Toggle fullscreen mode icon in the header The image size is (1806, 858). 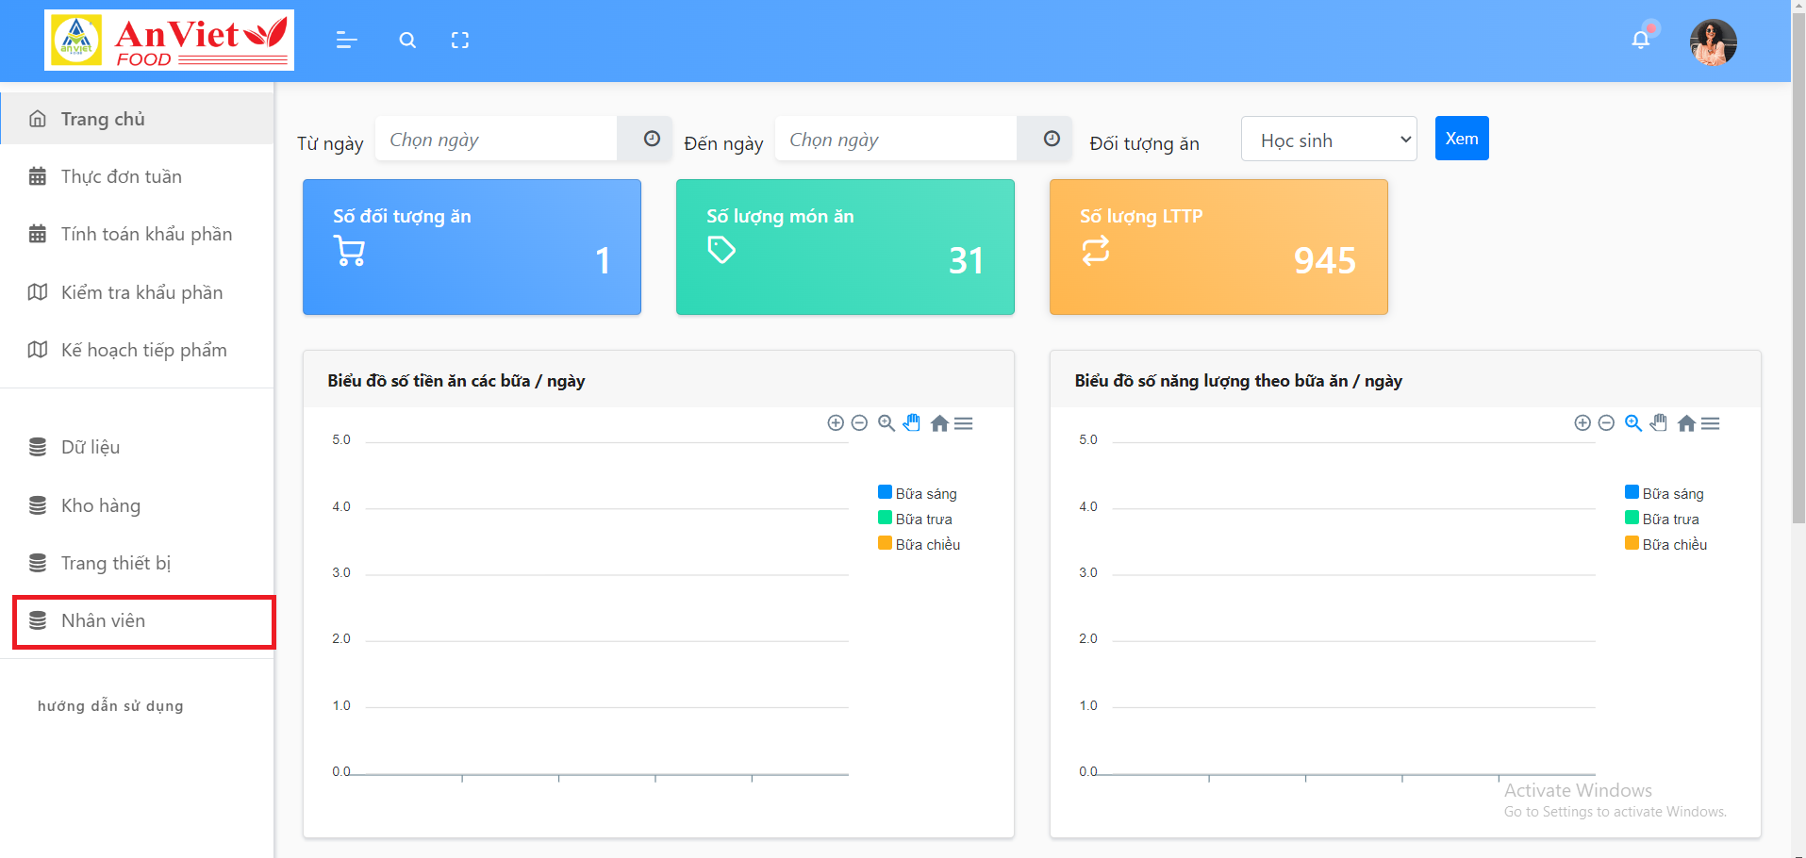tap(460, 40)
